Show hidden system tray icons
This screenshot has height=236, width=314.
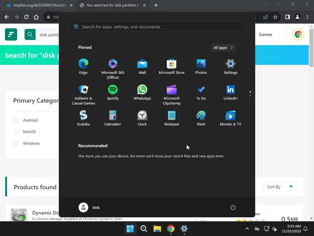coord(247,229)
